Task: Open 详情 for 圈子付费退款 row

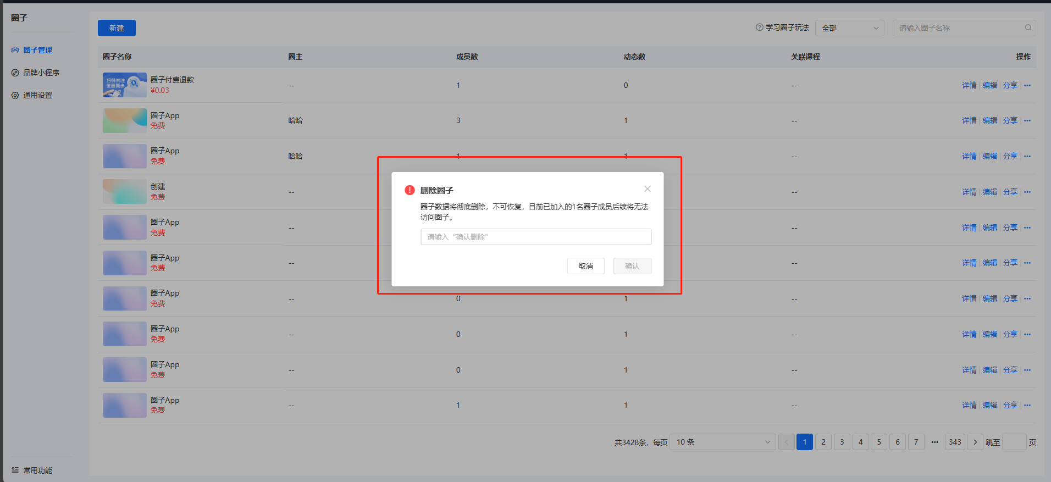Action: (969, 85)
